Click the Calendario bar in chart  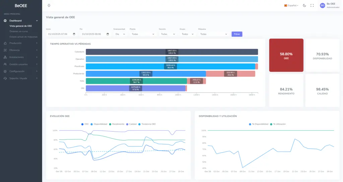click(x=172, y=52)
